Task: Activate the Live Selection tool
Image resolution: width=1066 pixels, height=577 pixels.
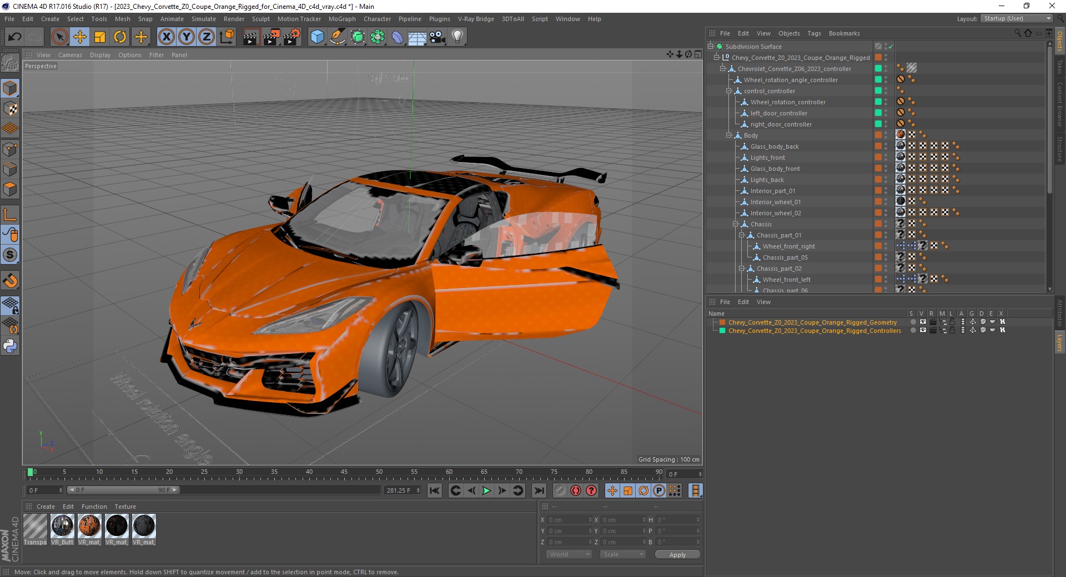Action: point(59,37)
